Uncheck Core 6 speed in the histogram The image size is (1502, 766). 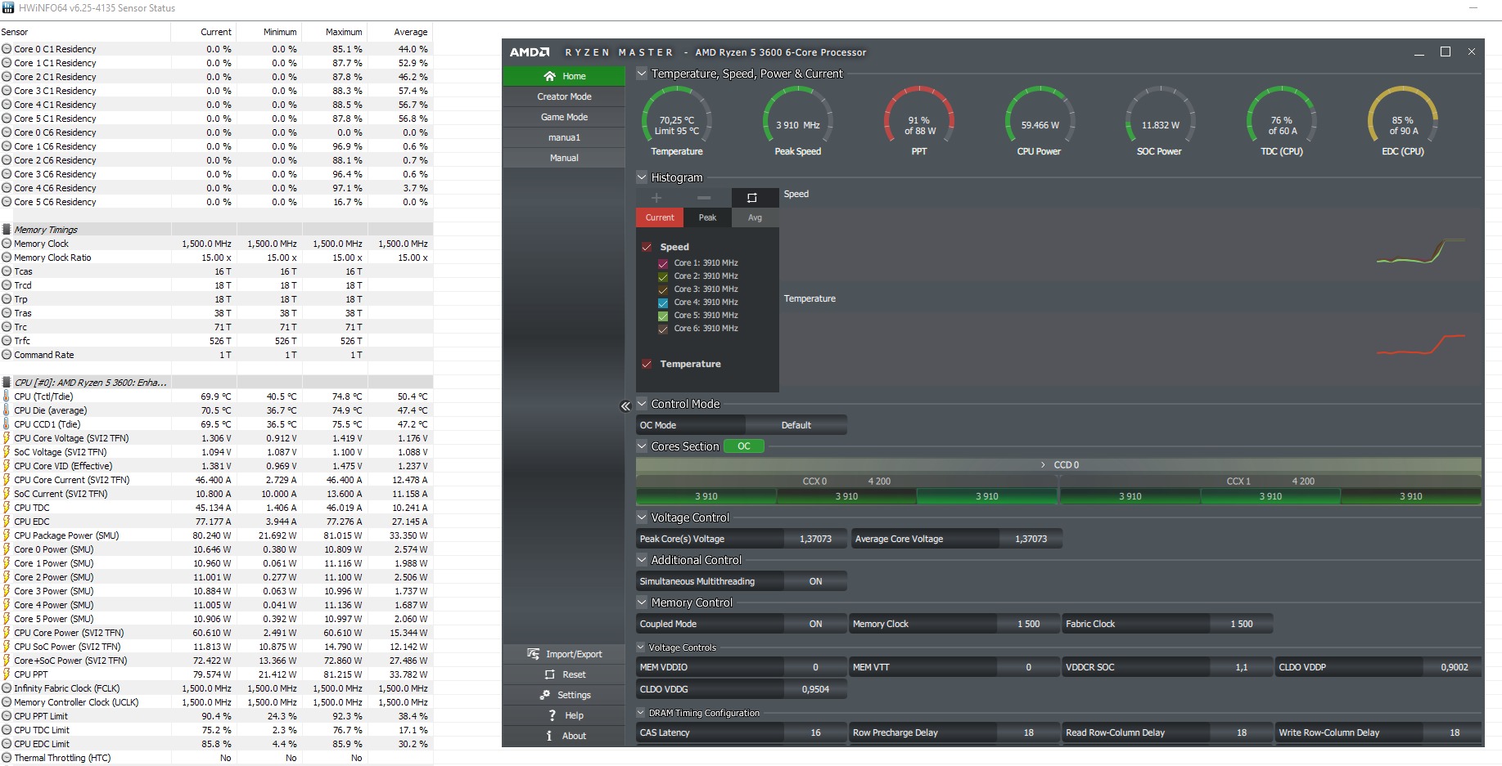pos(663,329)
